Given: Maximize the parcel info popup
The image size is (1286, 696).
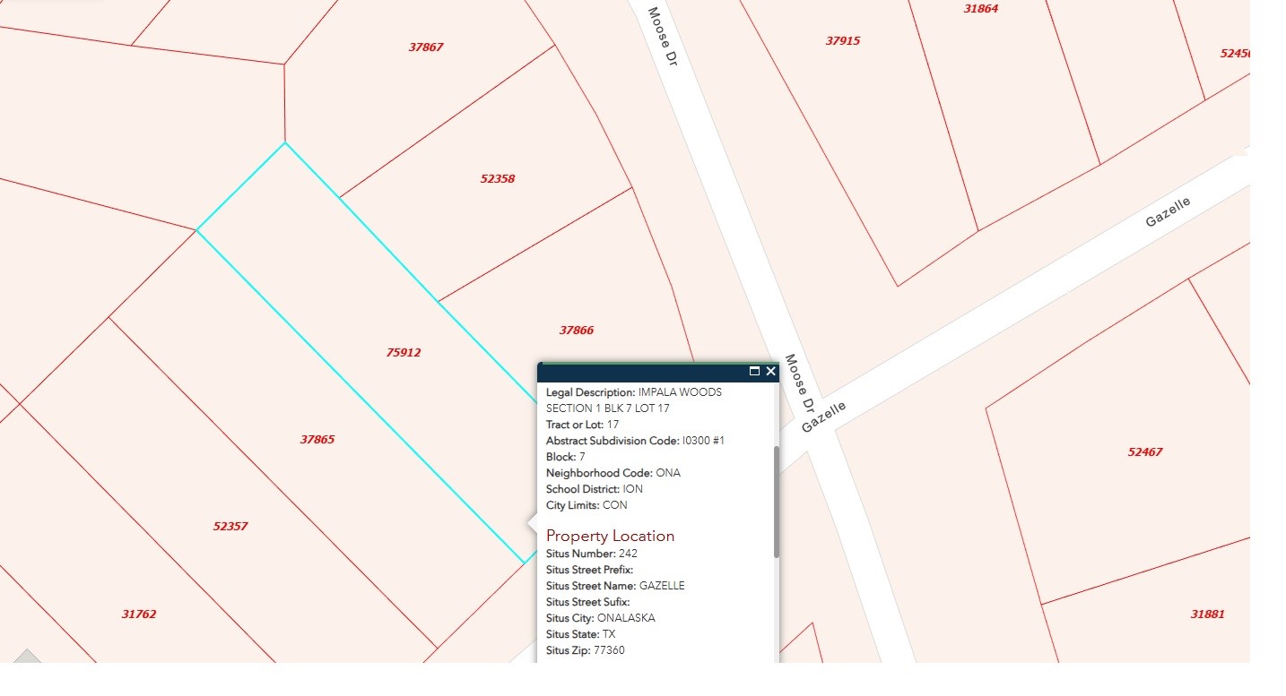Looking at the screenshot, I should [x=754, y=371].
